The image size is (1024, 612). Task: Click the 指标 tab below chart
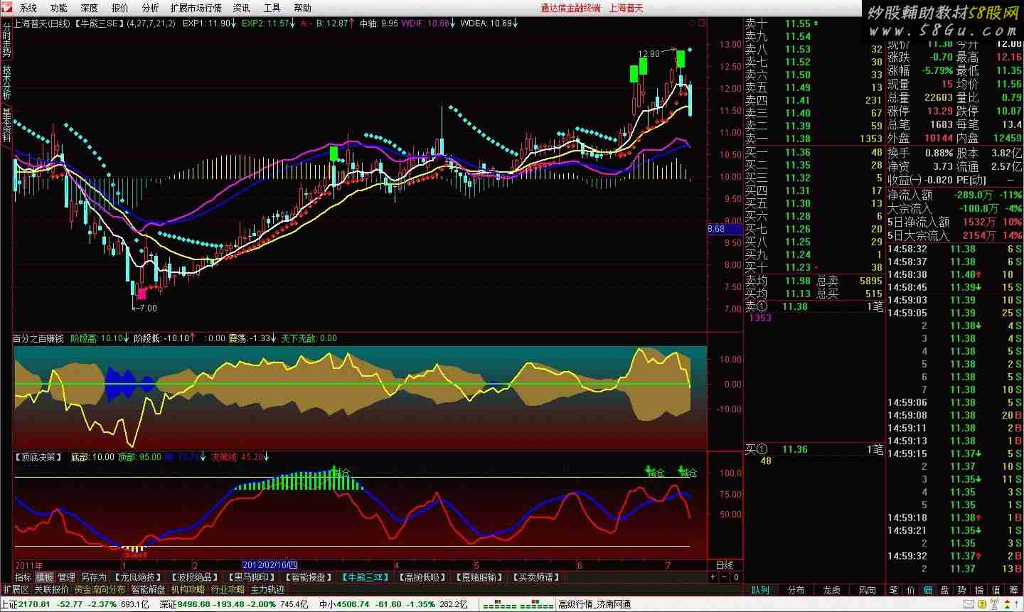coord(23,577)
